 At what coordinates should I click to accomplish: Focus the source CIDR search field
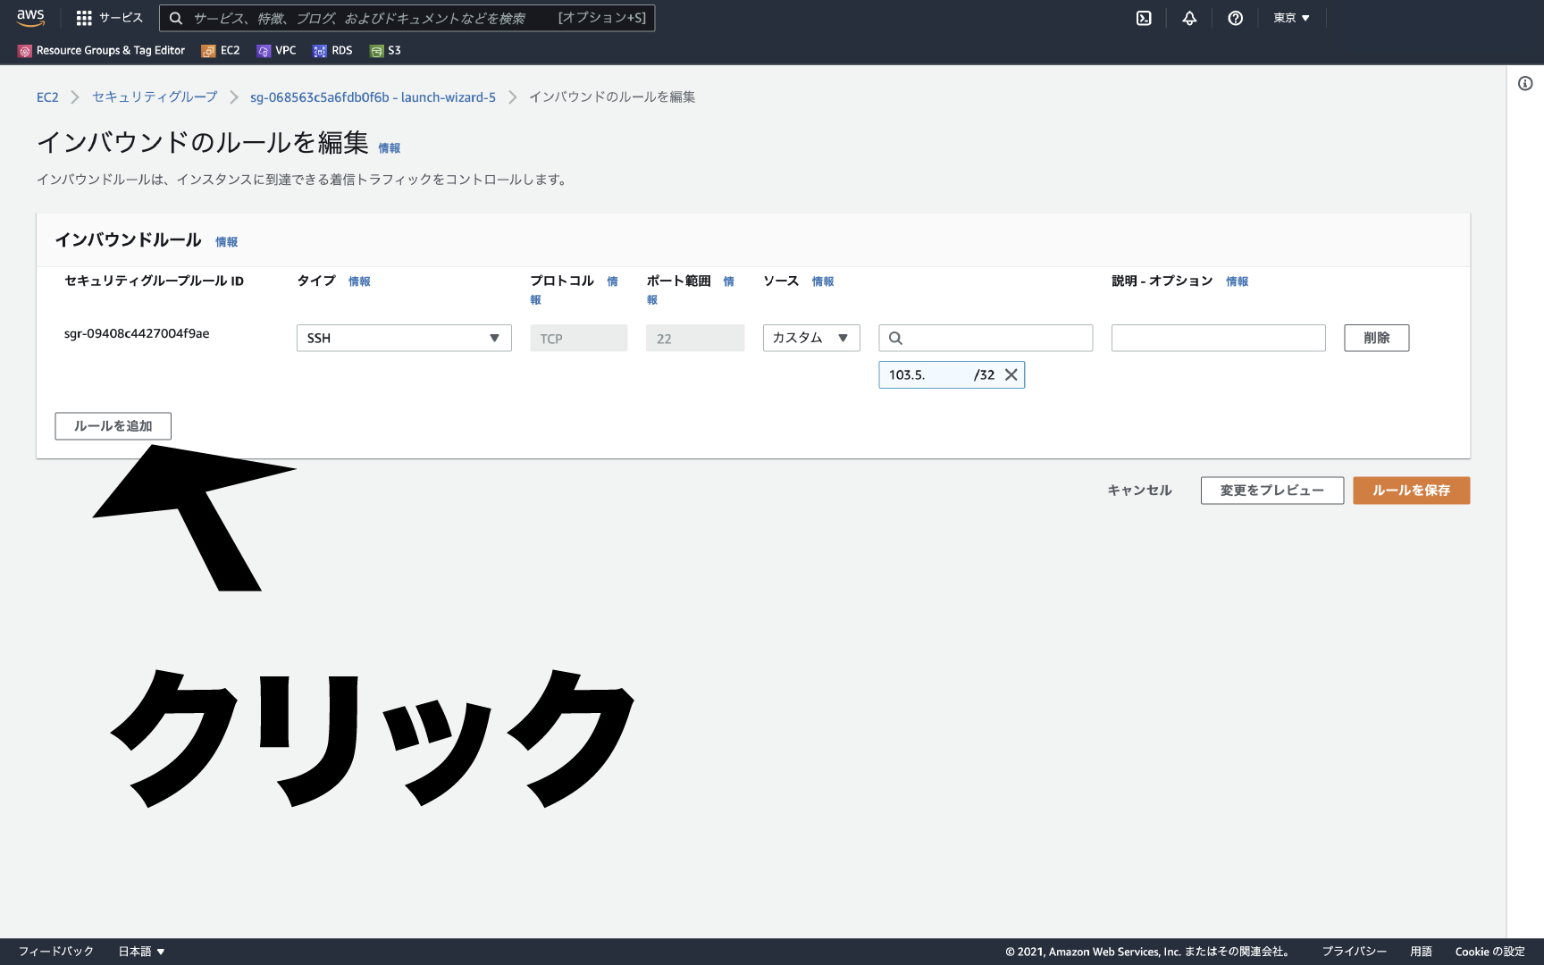click(x=986, y=338)
